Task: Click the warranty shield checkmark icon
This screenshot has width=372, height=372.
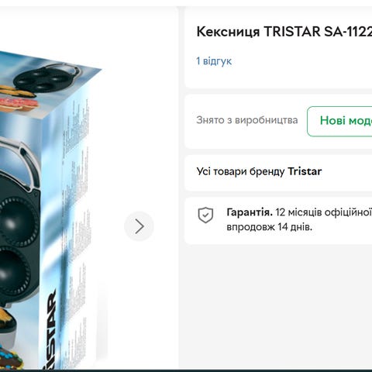Action: (x=205, y=215)
